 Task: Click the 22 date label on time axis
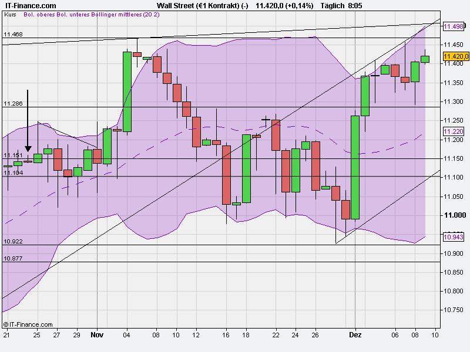pyautogui.click(x=276, y=334)
